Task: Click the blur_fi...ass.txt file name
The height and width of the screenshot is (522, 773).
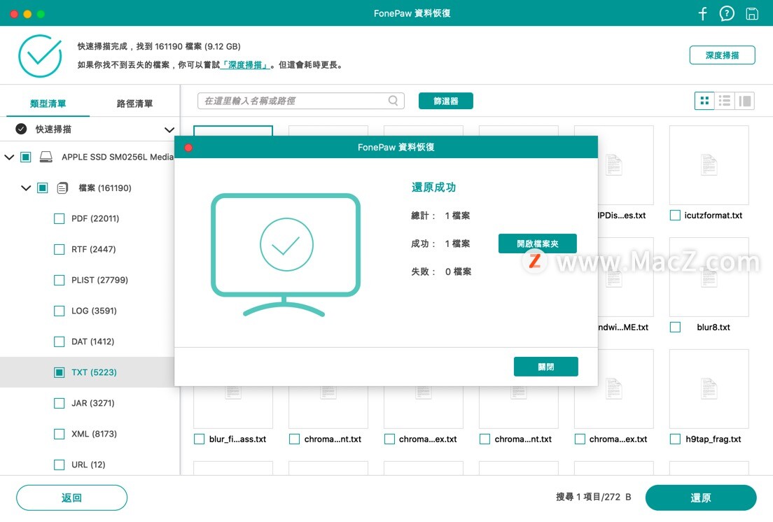Action: pos(237,439)
